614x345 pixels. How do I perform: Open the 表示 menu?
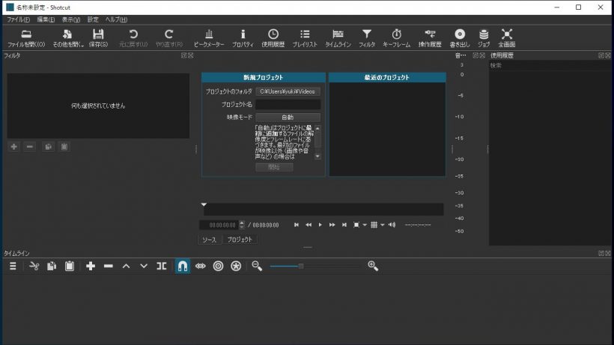point(71,19)
